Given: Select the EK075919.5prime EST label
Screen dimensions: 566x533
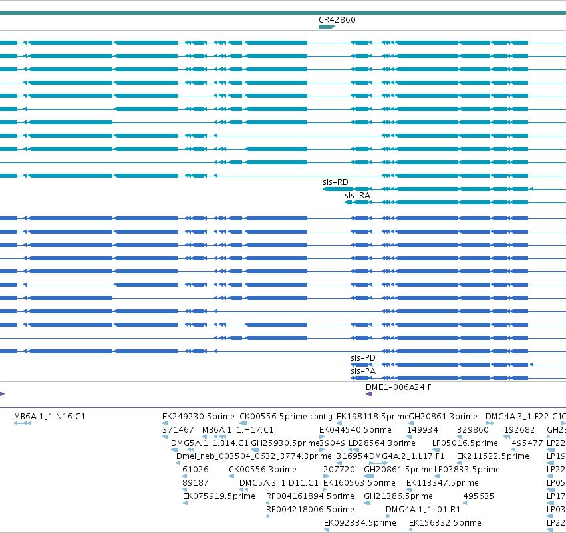Looking at the screenshot, I should pos(219,496).
